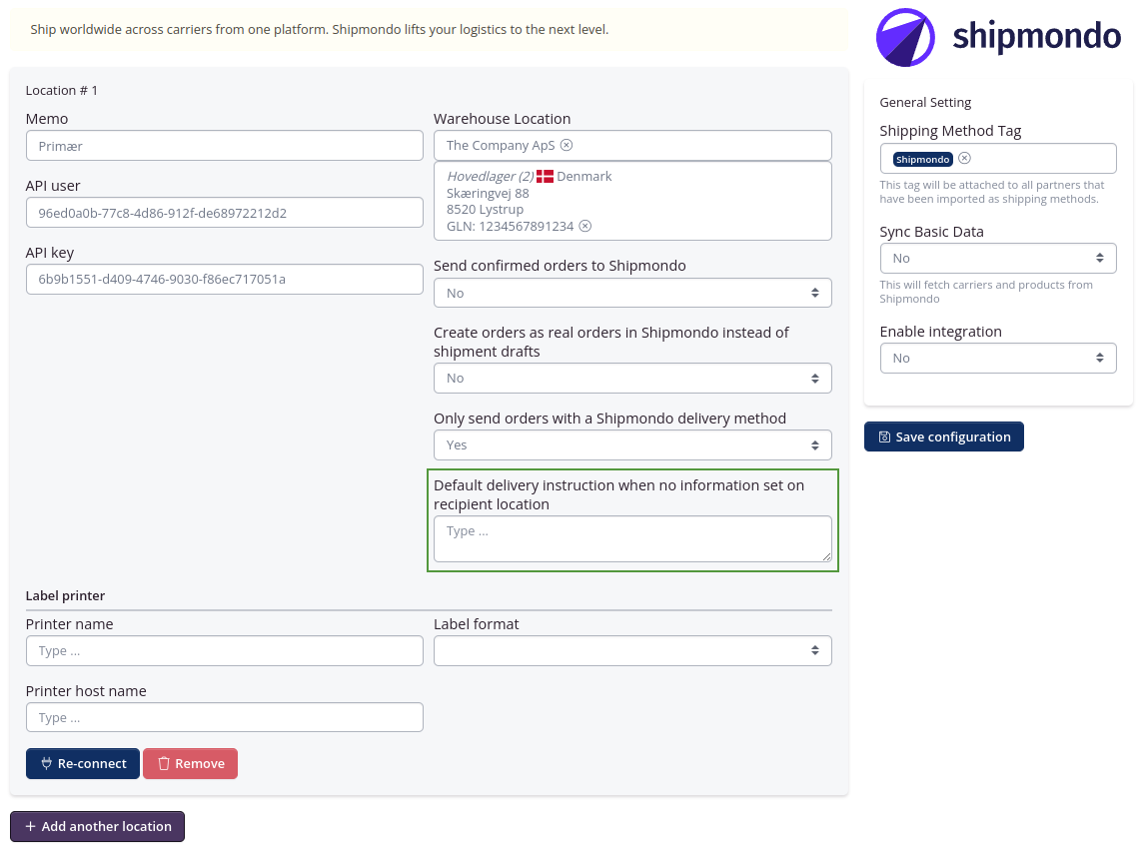Click into the API user field
The image size is (1139, 855).
224,212
